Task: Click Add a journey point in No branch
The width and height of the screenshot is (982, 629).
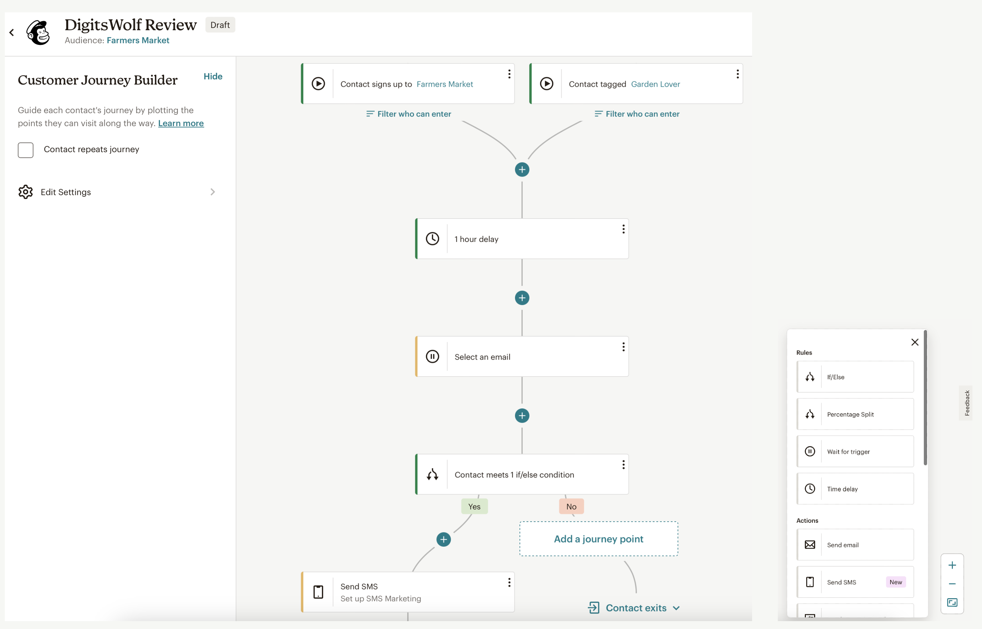Action: (x=598, y=539)
